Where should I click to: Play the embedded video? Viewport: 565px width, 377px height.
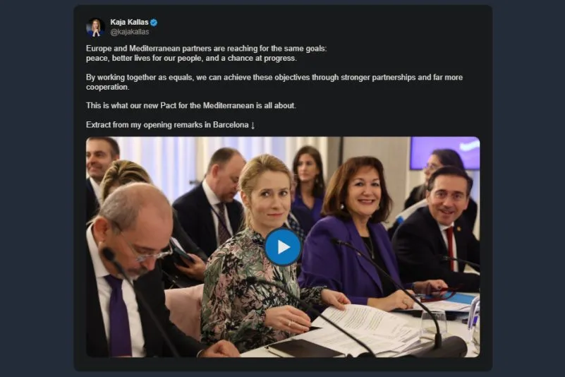[x=283, y=246]
